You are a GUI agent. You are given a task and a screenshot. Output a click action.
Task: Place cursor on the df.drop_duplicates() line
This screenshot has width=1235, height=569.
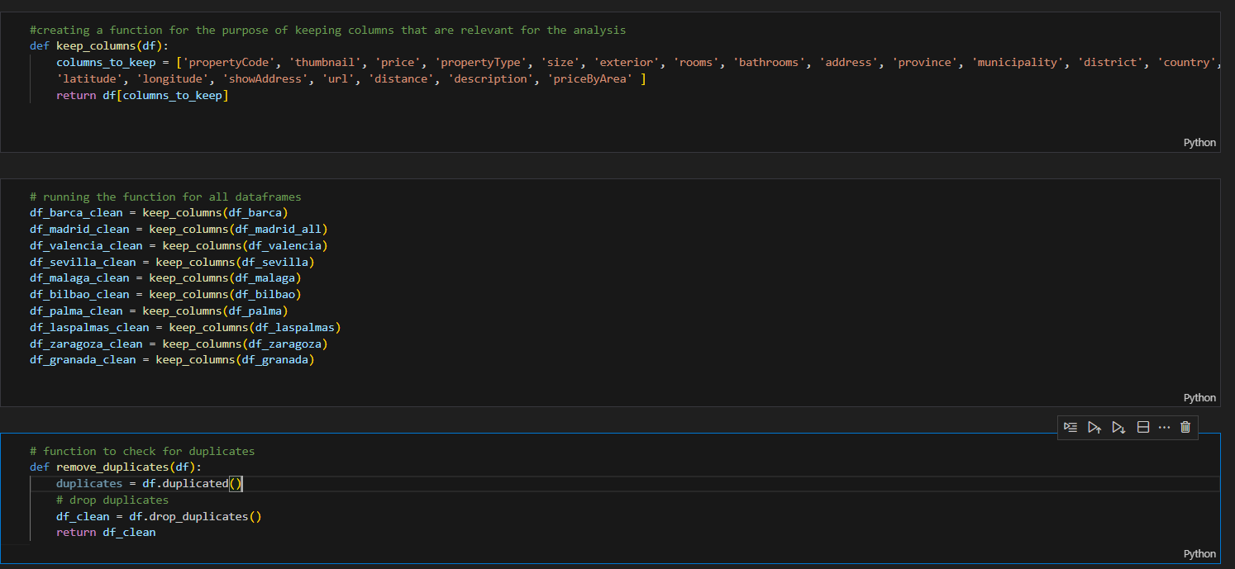(x=159, y=516)
